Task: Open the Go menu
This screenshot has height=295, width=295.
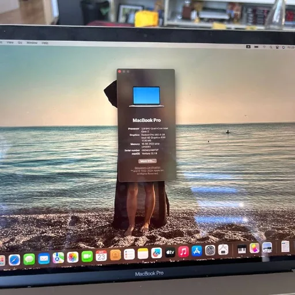Action: click(20, 43)
